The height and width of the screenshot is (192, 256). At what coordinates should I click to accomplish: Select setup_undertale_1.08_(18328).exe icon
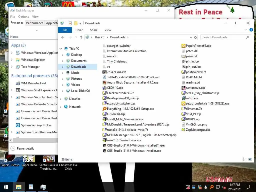pos(183,103)
